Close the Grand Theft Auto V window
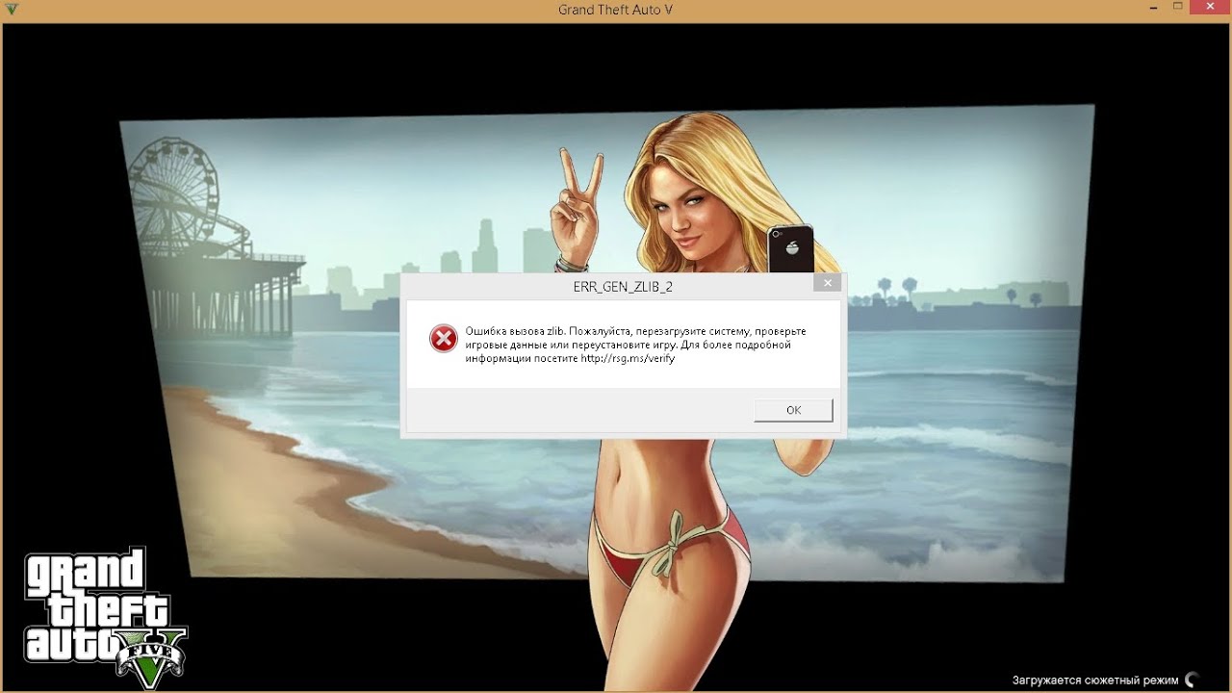Screen dimensions: 1232x693 pyautogui.click(x=1210, y=8)
